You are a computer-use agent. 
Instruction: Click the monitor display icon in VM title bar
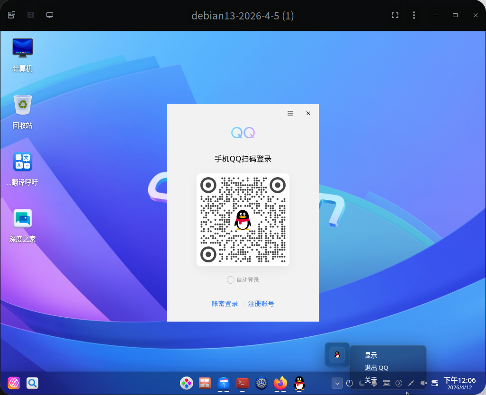50,15
